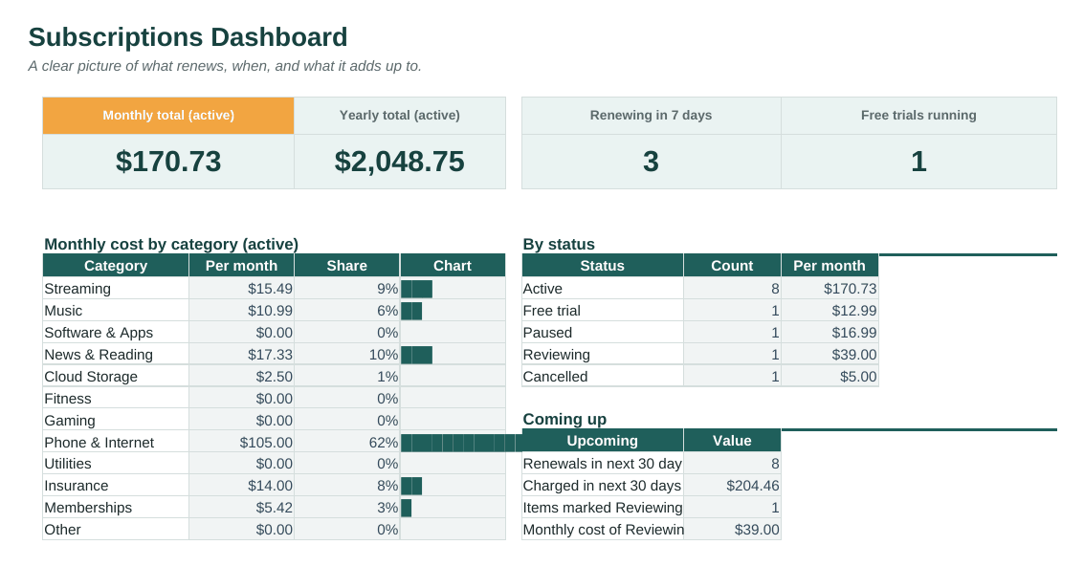This screenshot has width=1084, height=567.
Task: Select the Free trial status cell
Action: click(602, 311)
